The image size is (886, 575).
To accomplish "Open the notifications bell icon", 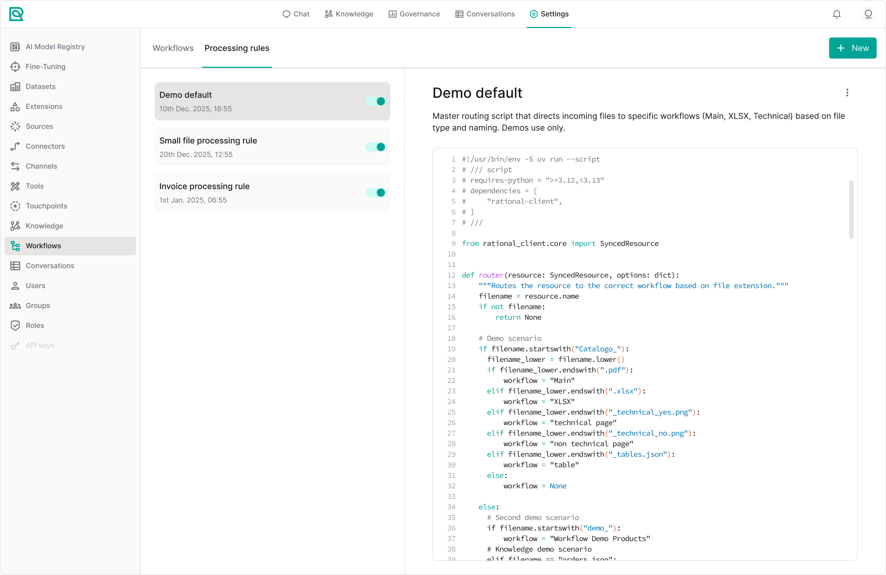I will point(836,14).
